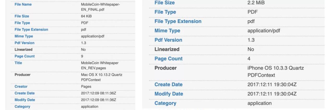The width and height of the screenshot is (330, 110).
Task: Click the MobileCoin-Whitepaper-EN_FINAL.pdf file name value
Action: coord(100,7)
